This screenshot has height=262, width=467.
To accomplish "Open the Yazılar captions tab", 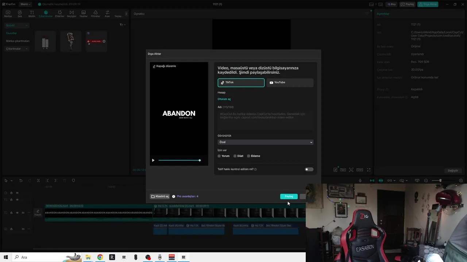I will (84, 14).
